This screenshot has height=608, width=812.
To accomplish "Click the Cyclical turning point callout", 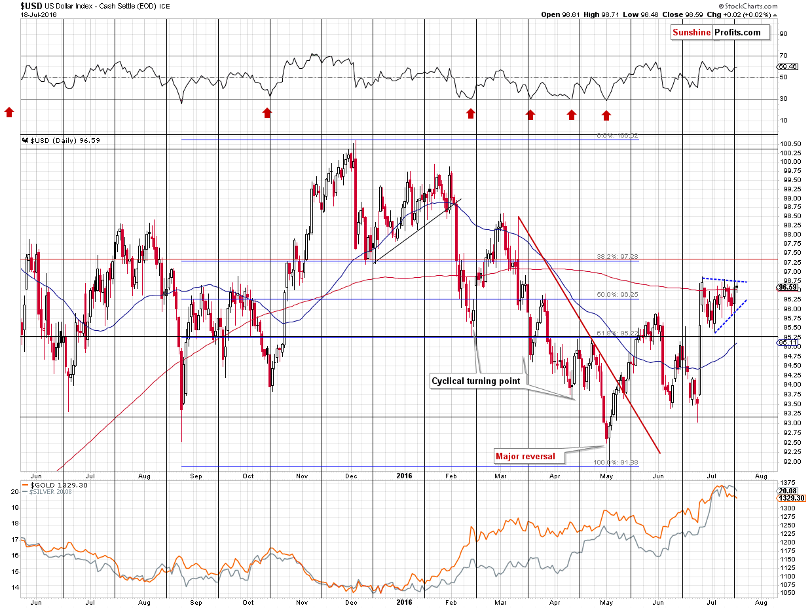I will point(476,381).
